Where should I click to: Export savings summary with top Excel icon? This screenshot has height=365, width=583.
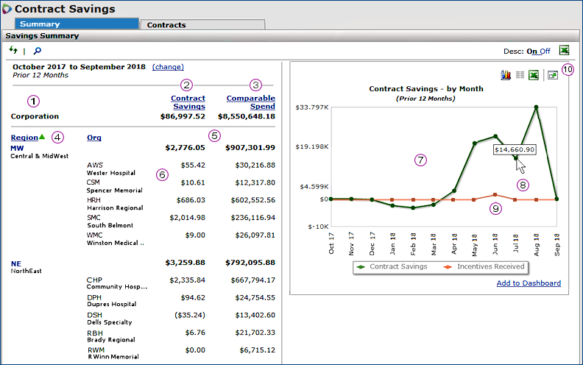point(565,50)
